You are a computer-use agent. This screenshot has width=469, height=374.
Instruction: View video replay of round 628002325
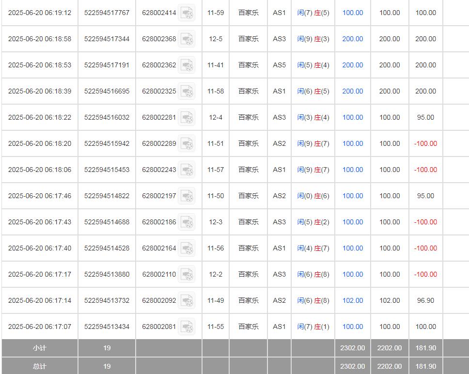coord(187,92)
